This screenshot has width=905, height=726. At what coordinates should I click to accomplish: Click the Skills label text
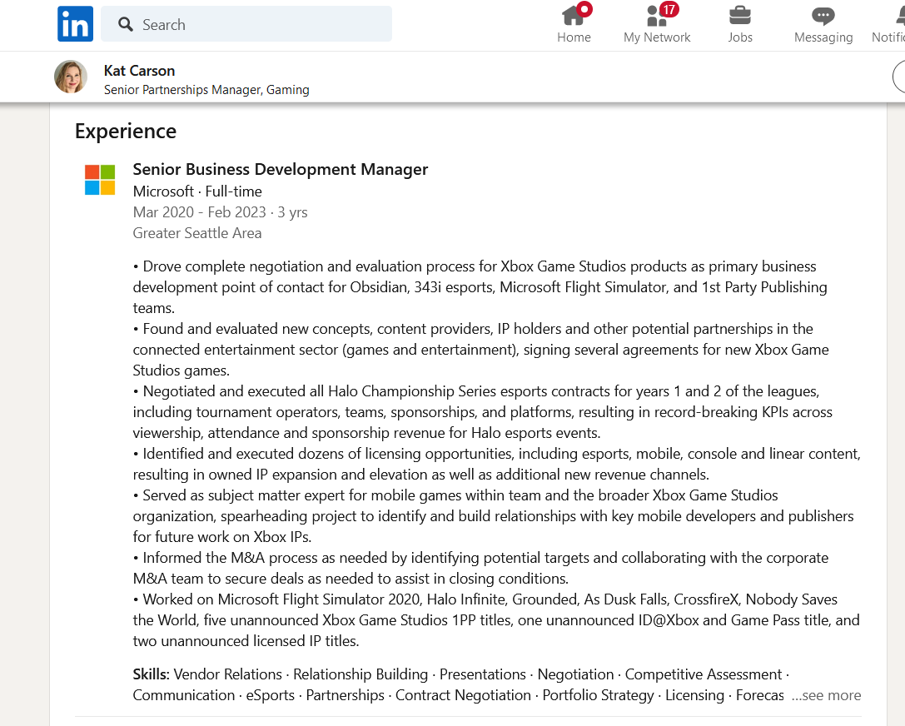click(152, 674)
